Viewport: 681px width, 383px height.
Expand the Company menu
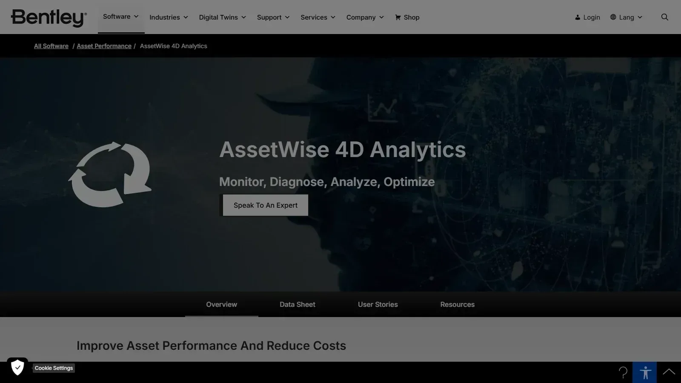(x=365, y=17)
